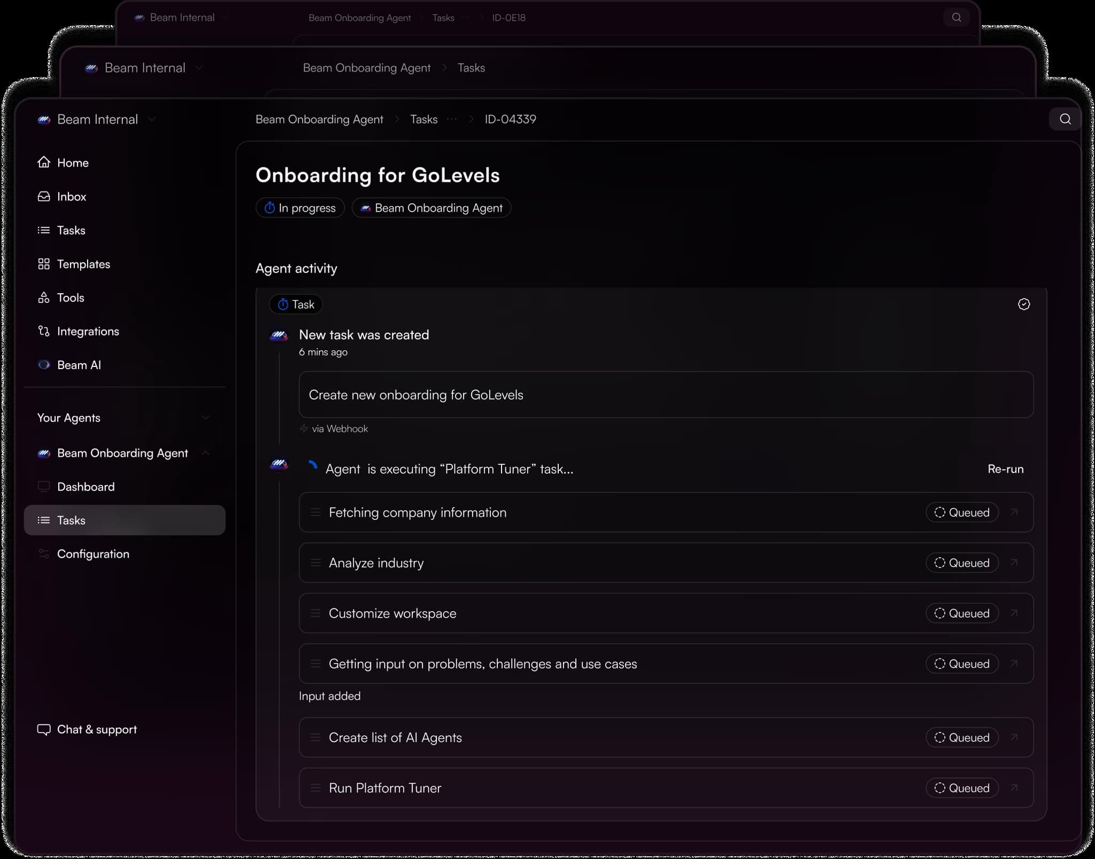Viewport: 1095px width, 859px height.
Task: Open the search icon in the top bar
Action: click(1065, 119)
